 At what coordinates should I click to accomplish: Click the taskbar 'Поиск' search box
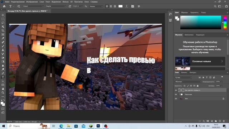pyautogui.click(x=29, y=126)
